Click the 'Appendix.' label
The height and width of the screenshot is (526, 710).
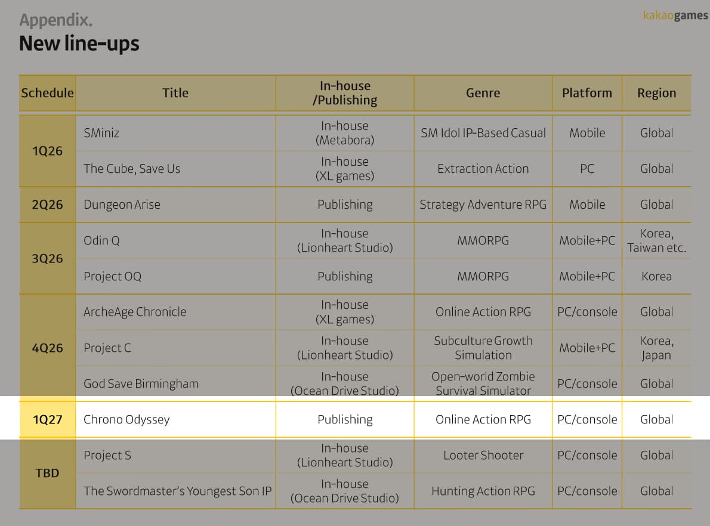[55, 20]
